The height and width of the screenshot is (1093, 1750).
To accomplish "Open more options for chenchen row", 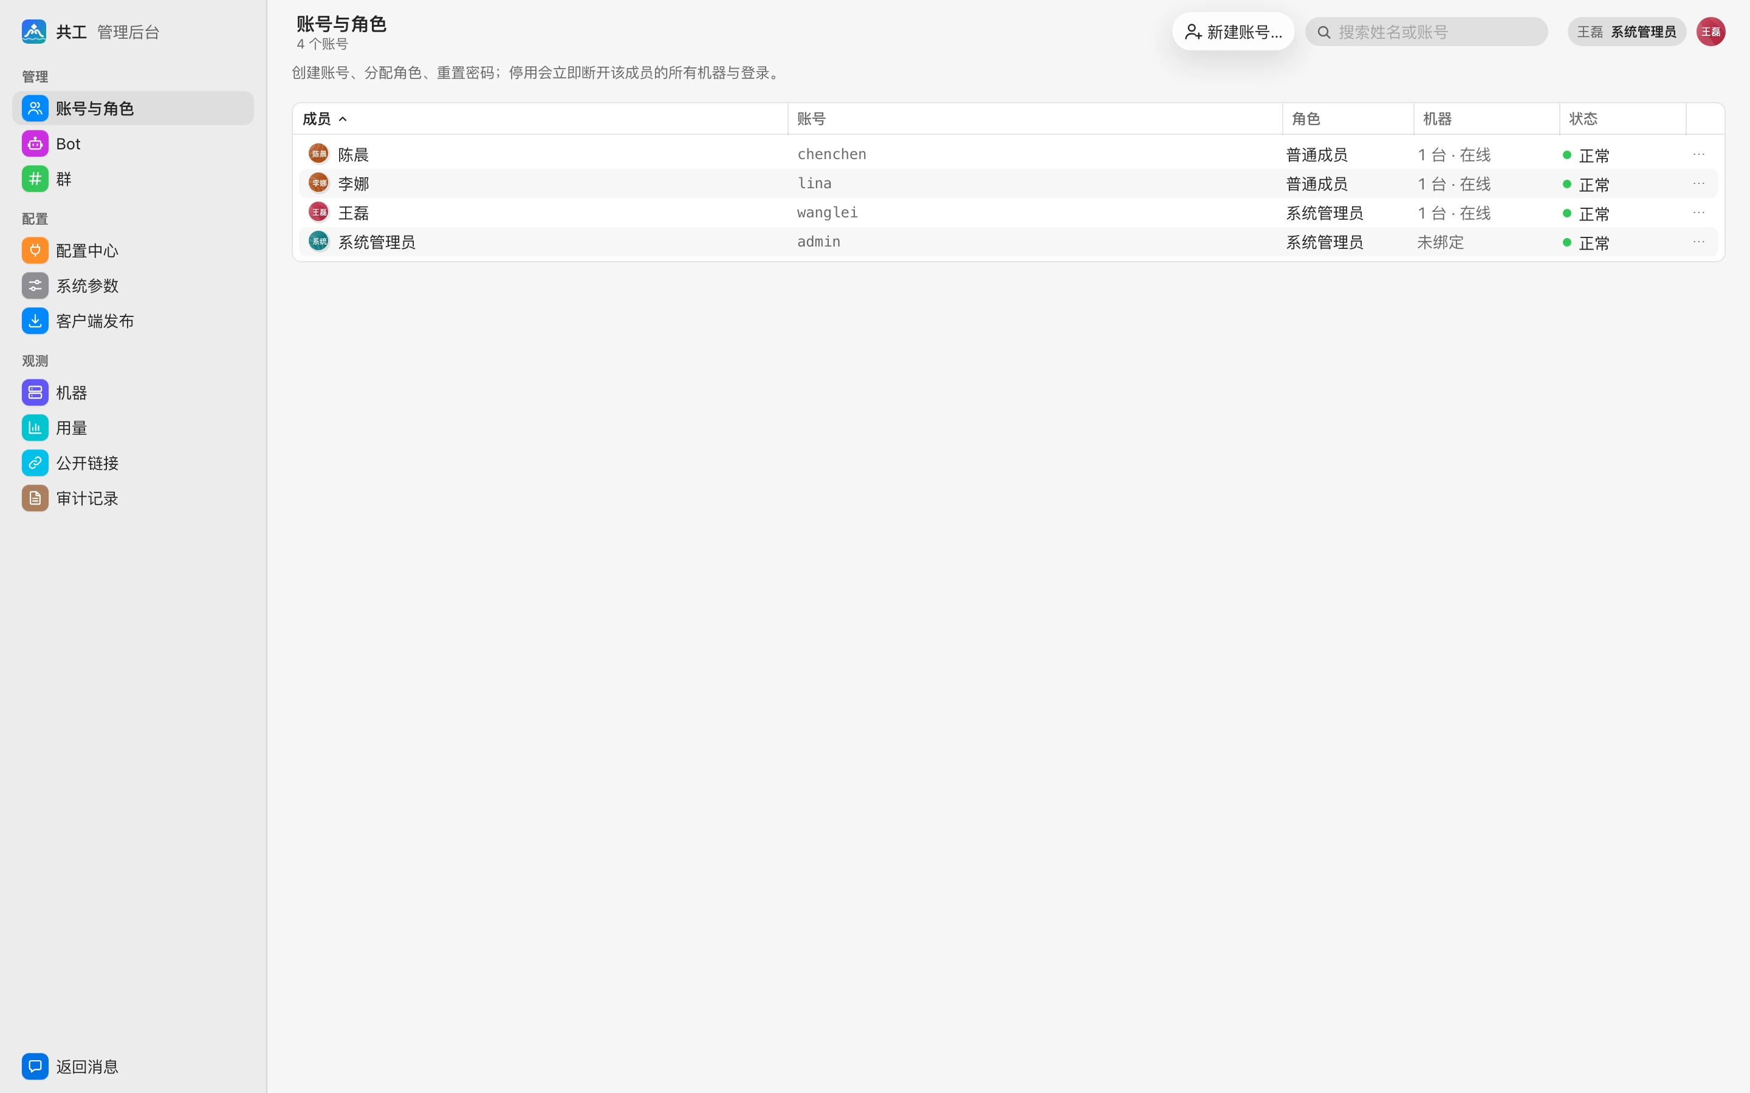I will 1699,154.
